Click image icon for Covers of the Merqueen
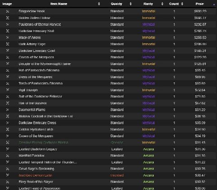 point(8,57)
